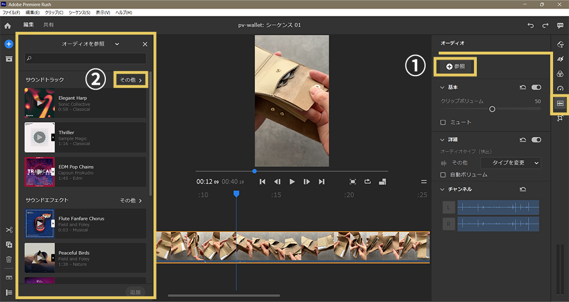Click the timeline playhead marker

236,194
